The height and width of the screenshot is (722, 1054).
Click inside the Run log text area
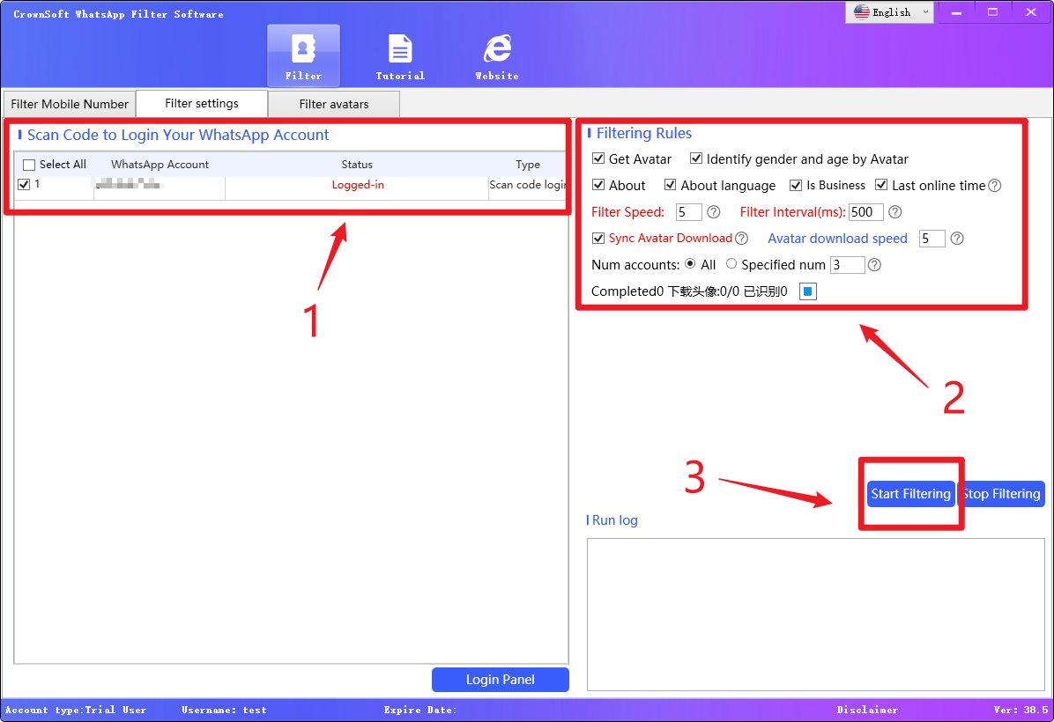[815, 614]
